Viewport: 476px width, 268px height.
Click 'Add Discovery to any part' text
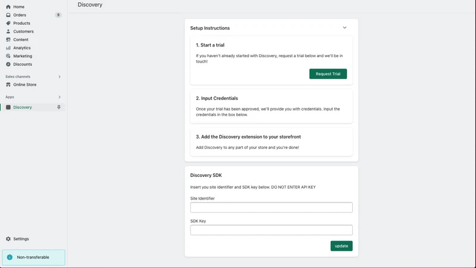pyautogui.click(x=248, y=147)
